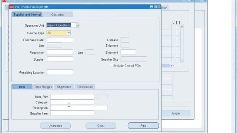Click the Supplier Item field
The width and height of the screenshot is (237, 133).
point(72,113)
